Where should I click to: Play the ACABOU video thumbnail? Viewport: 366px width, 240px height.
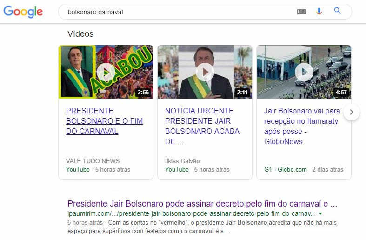coord(106,72)
